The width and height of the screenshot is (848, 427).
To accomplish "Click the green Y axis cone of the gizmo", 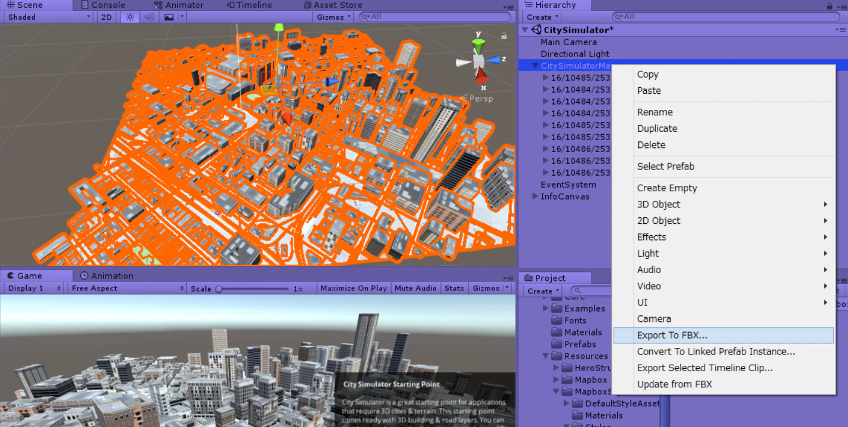I will pyautogui.click(x=477, y=45).
